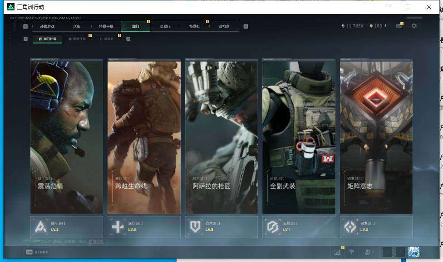Go to the 交易行 tab
This screenshot has width=443, height=262.
[165, 27]
